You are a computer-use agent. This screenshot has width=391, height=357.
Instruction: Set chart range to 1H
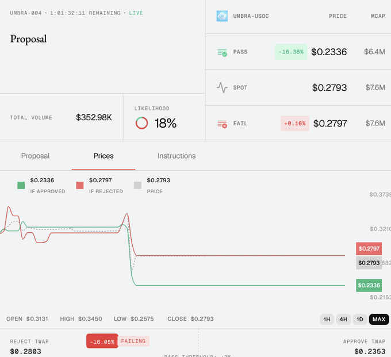pyautogui.click(x=327, y=320)
